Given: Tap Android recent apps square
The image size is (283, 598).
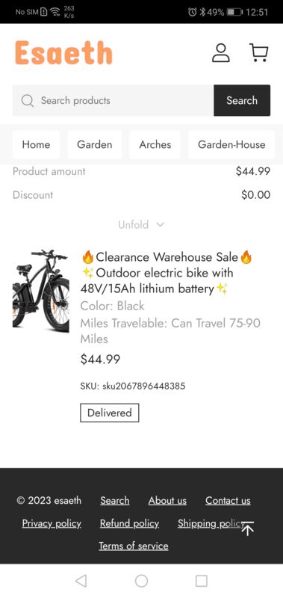Looking at the screenshot, I should [x=202, y=581].
